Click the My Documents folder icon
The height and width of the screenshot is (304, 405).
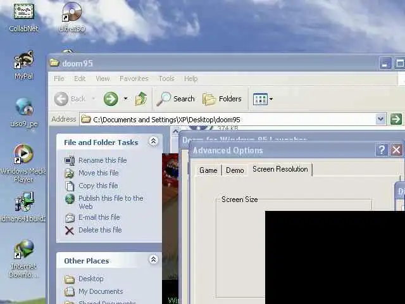[70, 292]
